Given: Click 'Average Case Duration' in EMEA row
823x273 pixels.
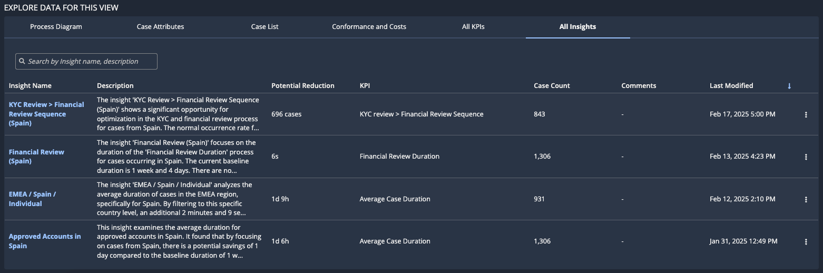Looking at the screenshot, I should (x=395, y=199).
